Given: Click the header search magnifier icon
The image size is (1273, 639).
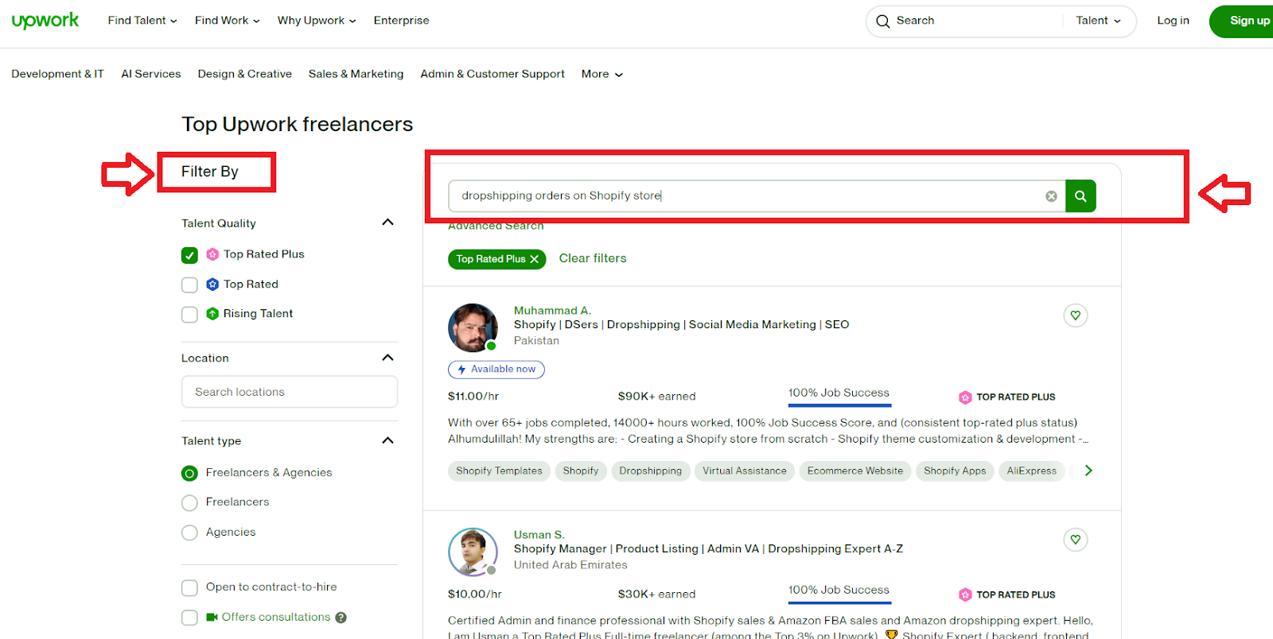Looking at the screenshot, I should pyautogui.click(x=882, y=21).
